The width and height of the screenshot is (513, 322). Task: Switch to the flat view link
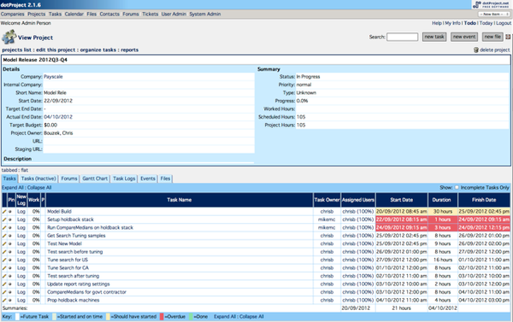tap(25, 170)
